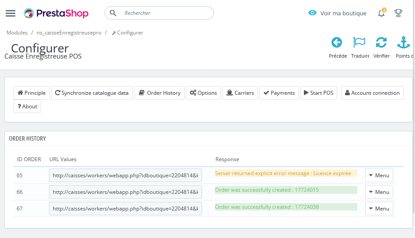Click the trophy icon in header
Screen dimensions: 415x238
(398, 13)
